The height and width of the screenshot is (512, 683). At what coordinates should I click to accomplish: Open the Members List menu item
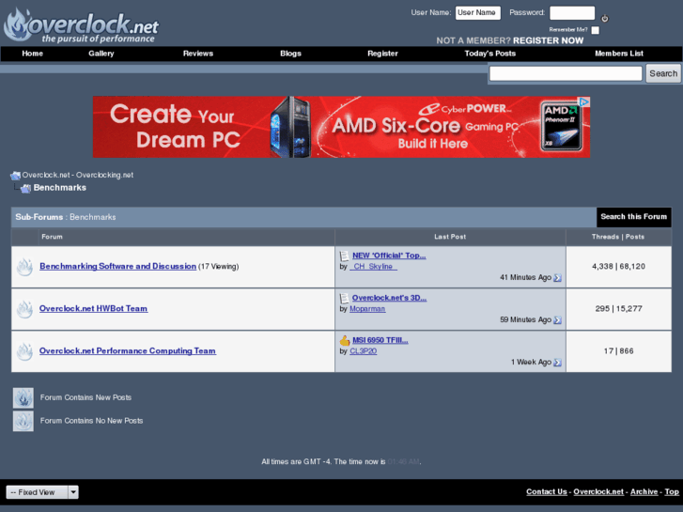coord(619,54)
